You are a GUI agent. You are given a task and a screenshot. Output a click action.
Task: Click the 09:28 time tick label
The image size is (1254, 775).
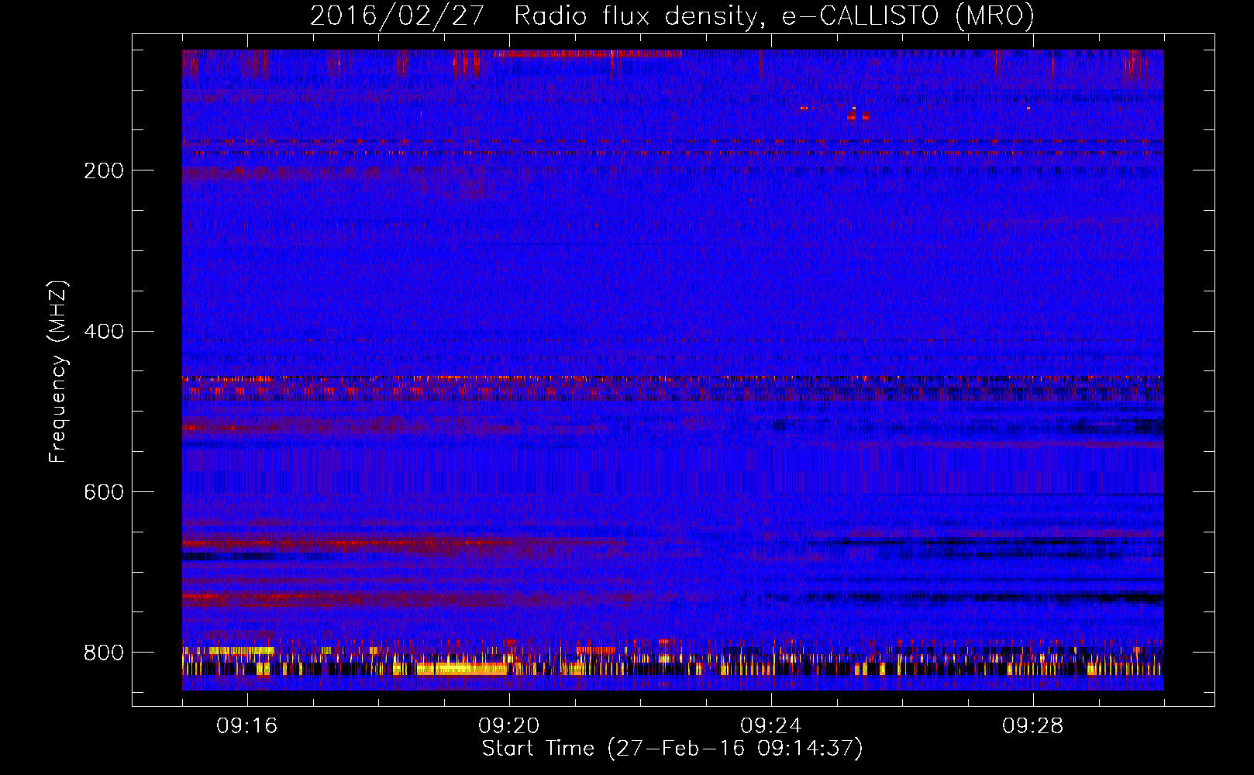(1033, 726)
